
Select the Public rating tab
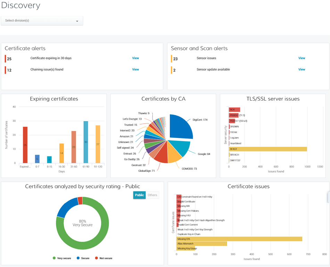point(139,195)
